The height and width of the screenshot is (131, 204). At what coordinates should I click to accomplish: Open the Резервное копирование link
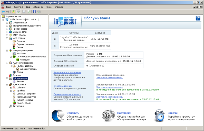pos(67,73)
